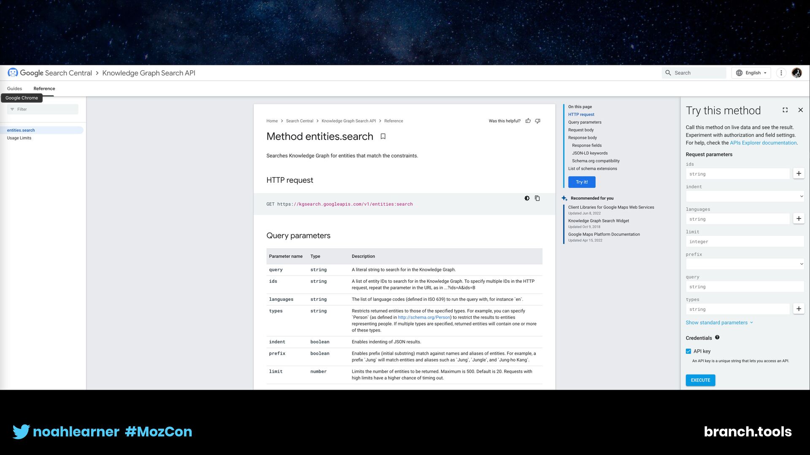Jump to List of schema extensions

pos(592,169)
